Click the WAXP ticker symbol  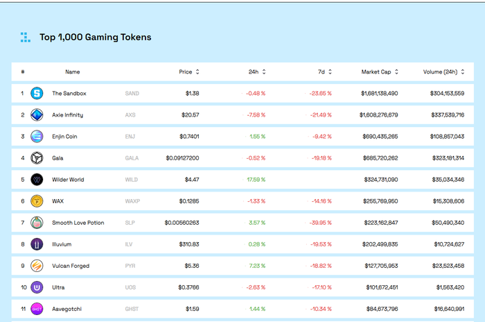[132, 201]
